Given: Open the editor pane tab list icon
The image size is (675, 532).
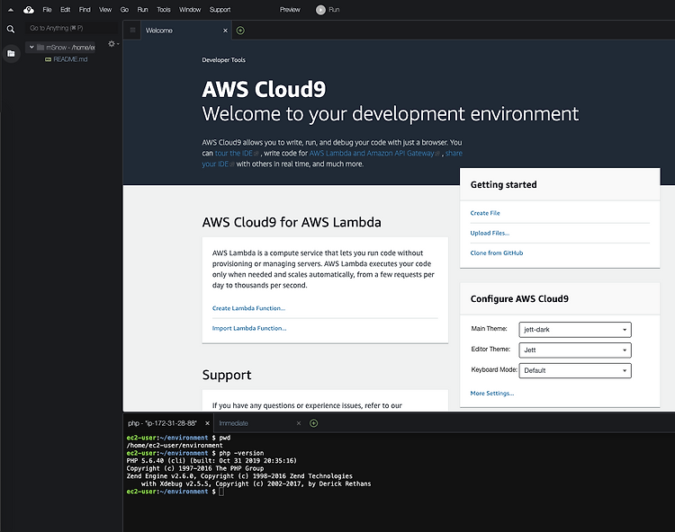Looking at the screenshot, I should point(133,31).
